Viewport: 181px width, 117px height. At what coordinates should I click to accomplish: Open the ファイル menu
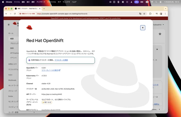coord(17,2)
